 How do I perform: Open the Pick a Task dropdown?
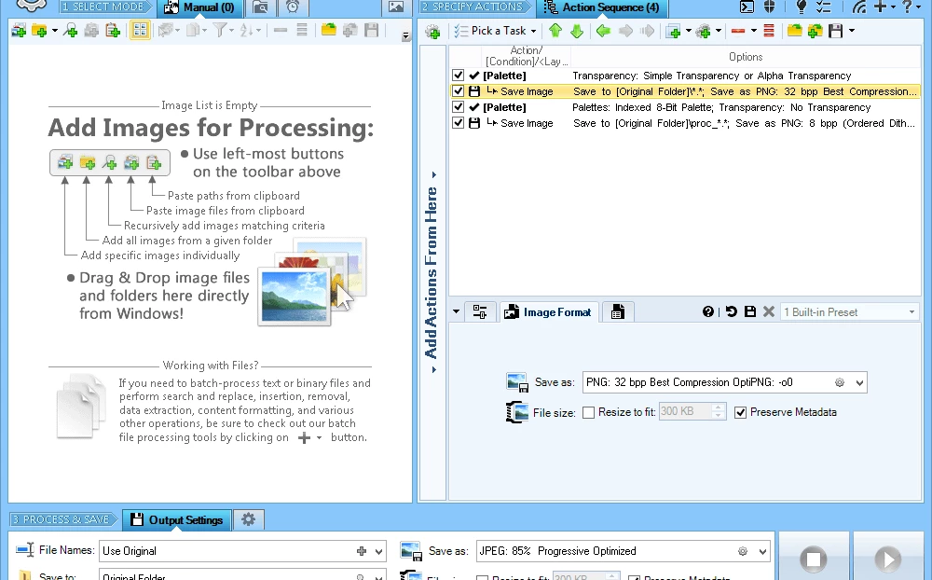click(496, 31)
